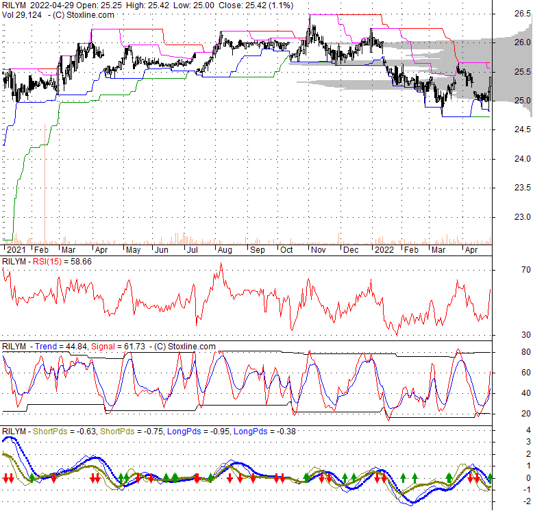Click the LongPds value '-0.95'
This screenshot has height=511, width=533.
[221, 432]
